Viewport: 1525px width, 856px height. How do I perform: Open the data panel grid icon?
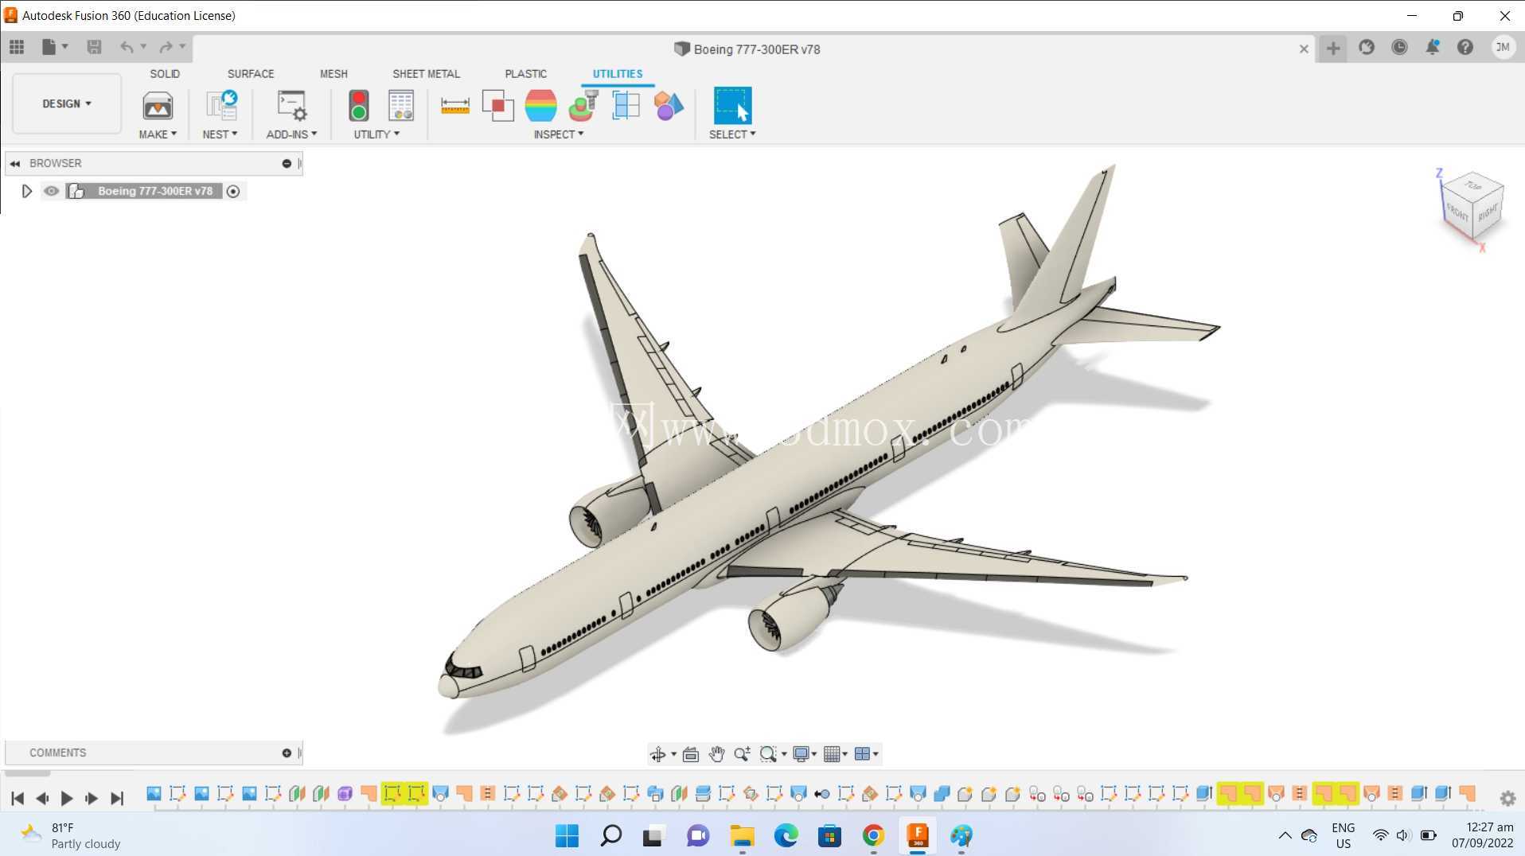pyautogui.click(x=17, y=48)
